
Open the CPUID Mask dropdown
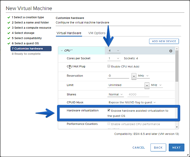click(132, 103)
